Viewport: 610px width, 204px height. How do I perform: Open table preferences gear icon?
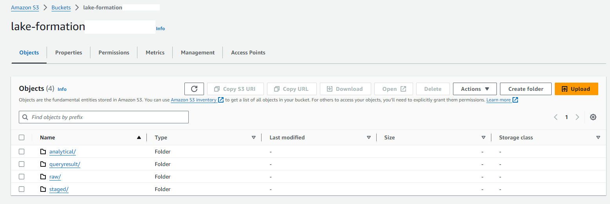pos(593,117)
